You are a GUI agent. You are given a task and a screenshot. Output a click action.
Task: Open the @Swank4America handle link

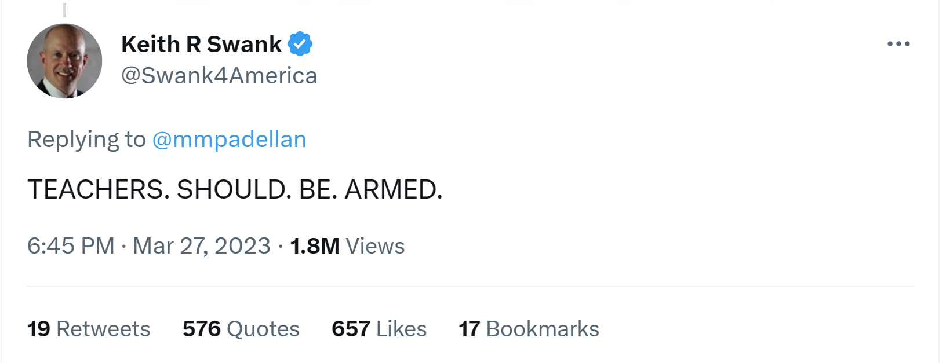coord(219,76)
